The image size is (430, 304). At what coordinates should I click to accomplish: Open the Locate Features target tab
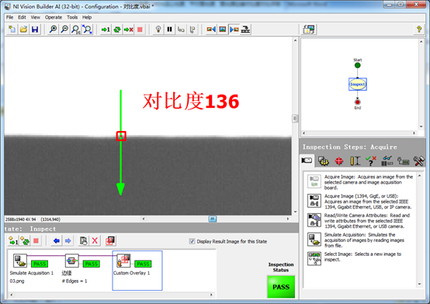pyautogui.click(x=339, y=161)
